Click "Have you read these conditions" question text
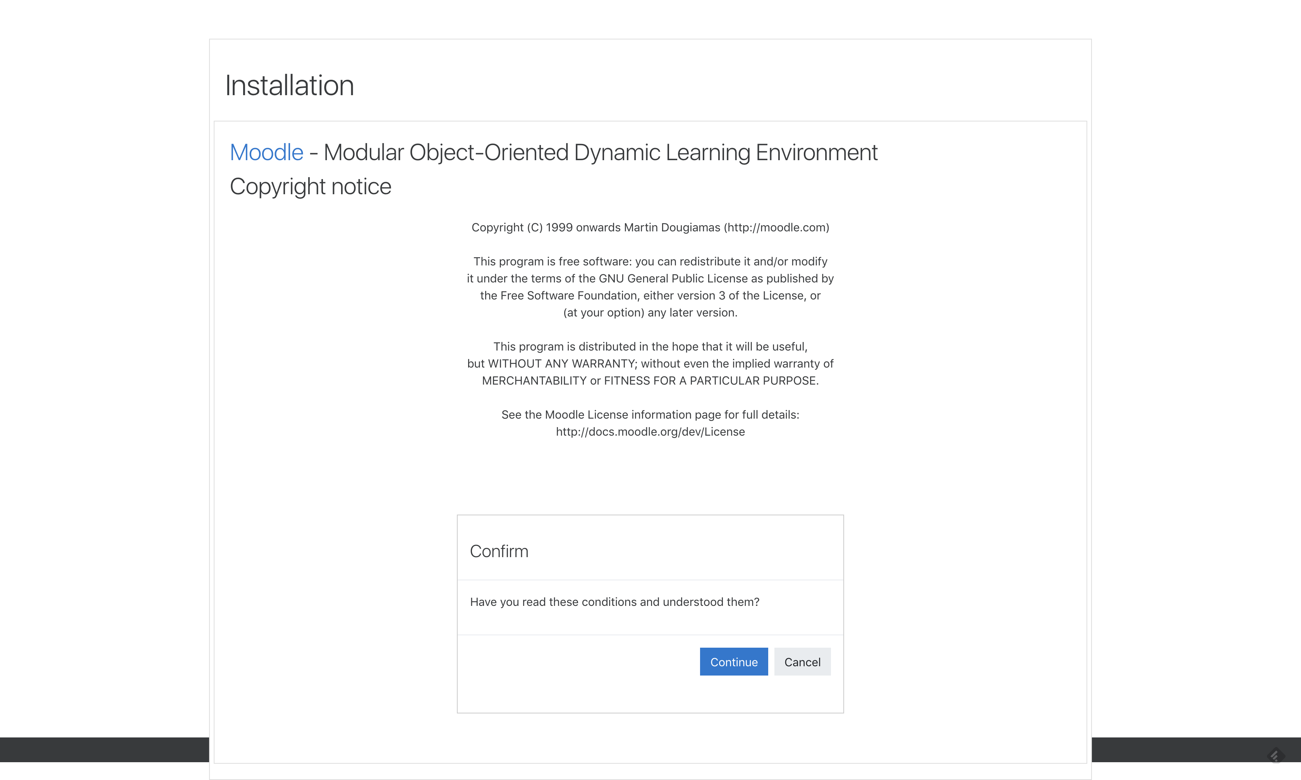The image size is (1301, 780). pyautogui.click(x=615, y=602)
